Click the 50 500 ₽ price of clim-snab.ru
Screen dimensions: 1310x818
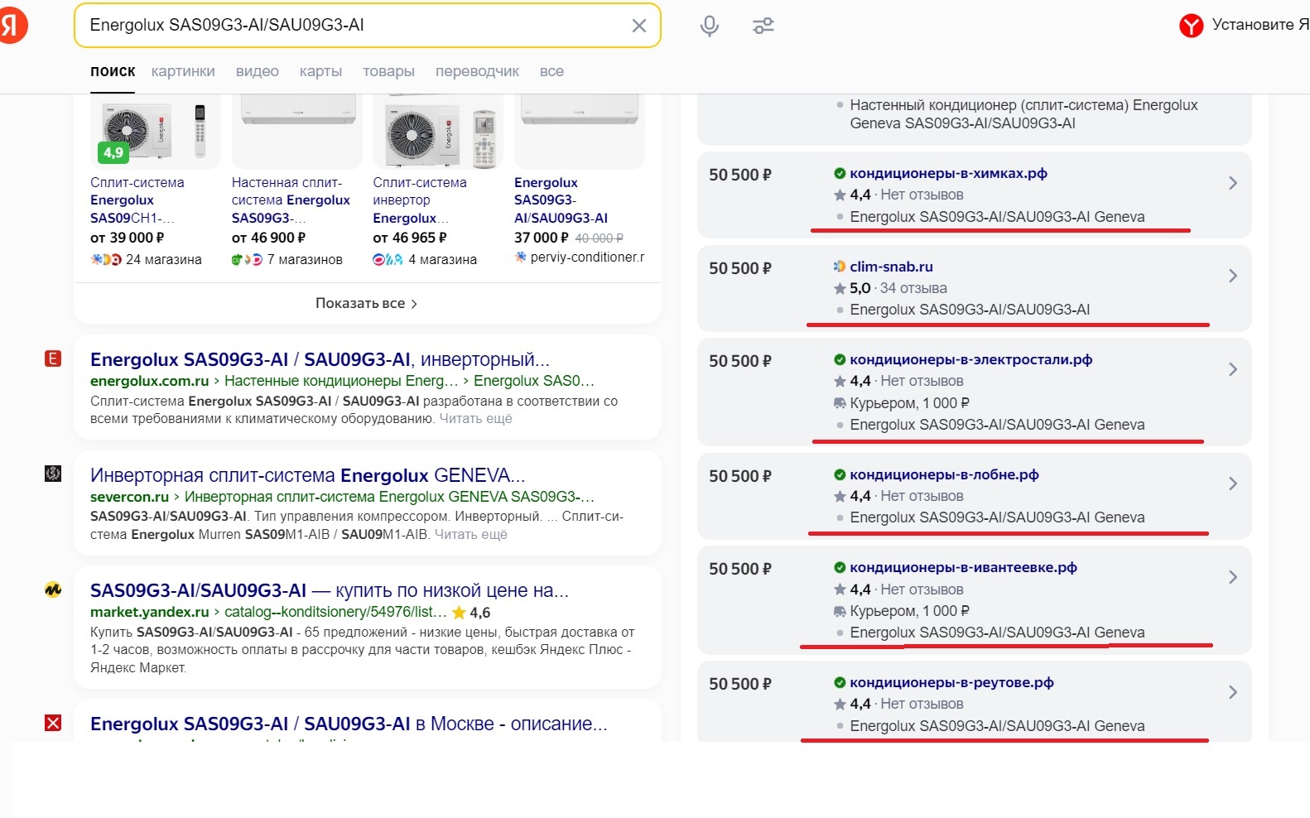(740, 268)
